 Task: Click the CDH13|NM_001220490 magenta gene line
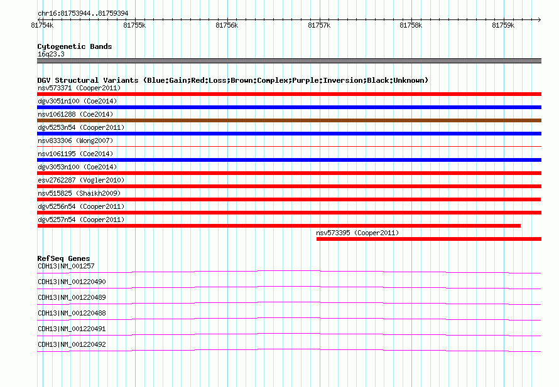[x=289, y=288]
